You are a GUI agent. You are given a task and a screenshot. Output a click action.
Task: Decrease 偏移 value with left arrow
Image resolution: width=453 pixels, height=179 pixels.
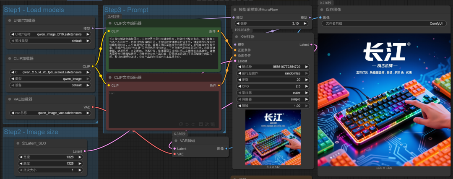(x=238, y=23)
